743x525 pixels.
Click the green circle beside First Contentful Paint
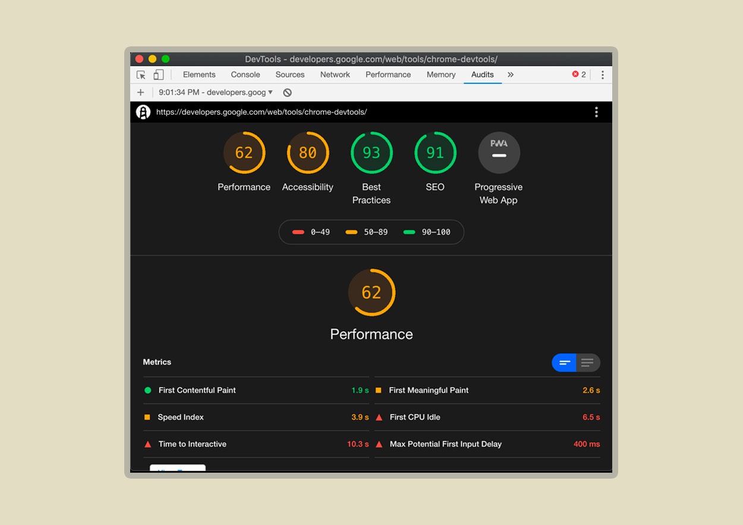point(147,391)
